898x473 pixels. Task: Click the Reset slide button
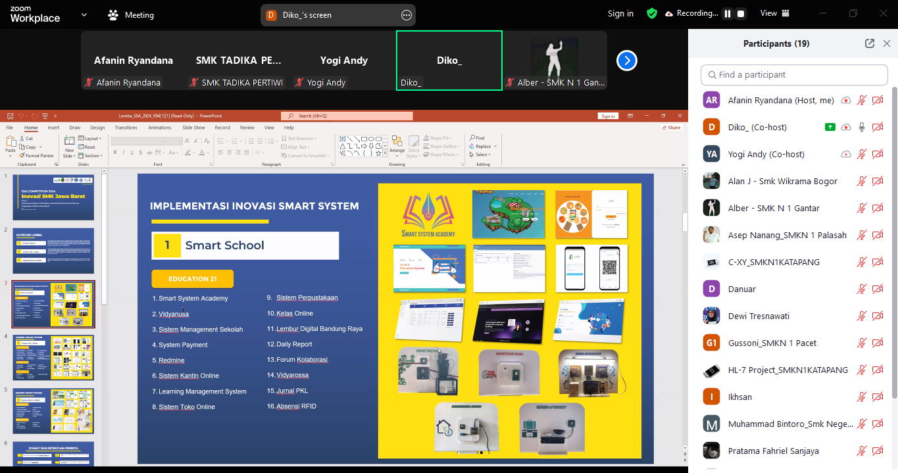(x=87, y=147)
